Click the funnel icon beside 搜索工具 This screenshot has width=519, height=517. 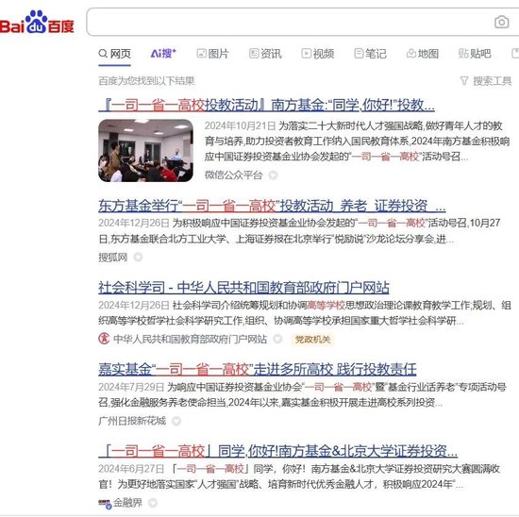(x=464, y=81)
